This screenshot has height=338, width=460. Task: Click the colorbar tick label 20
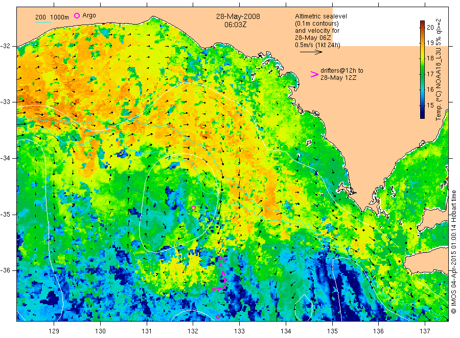coord(430,27)
